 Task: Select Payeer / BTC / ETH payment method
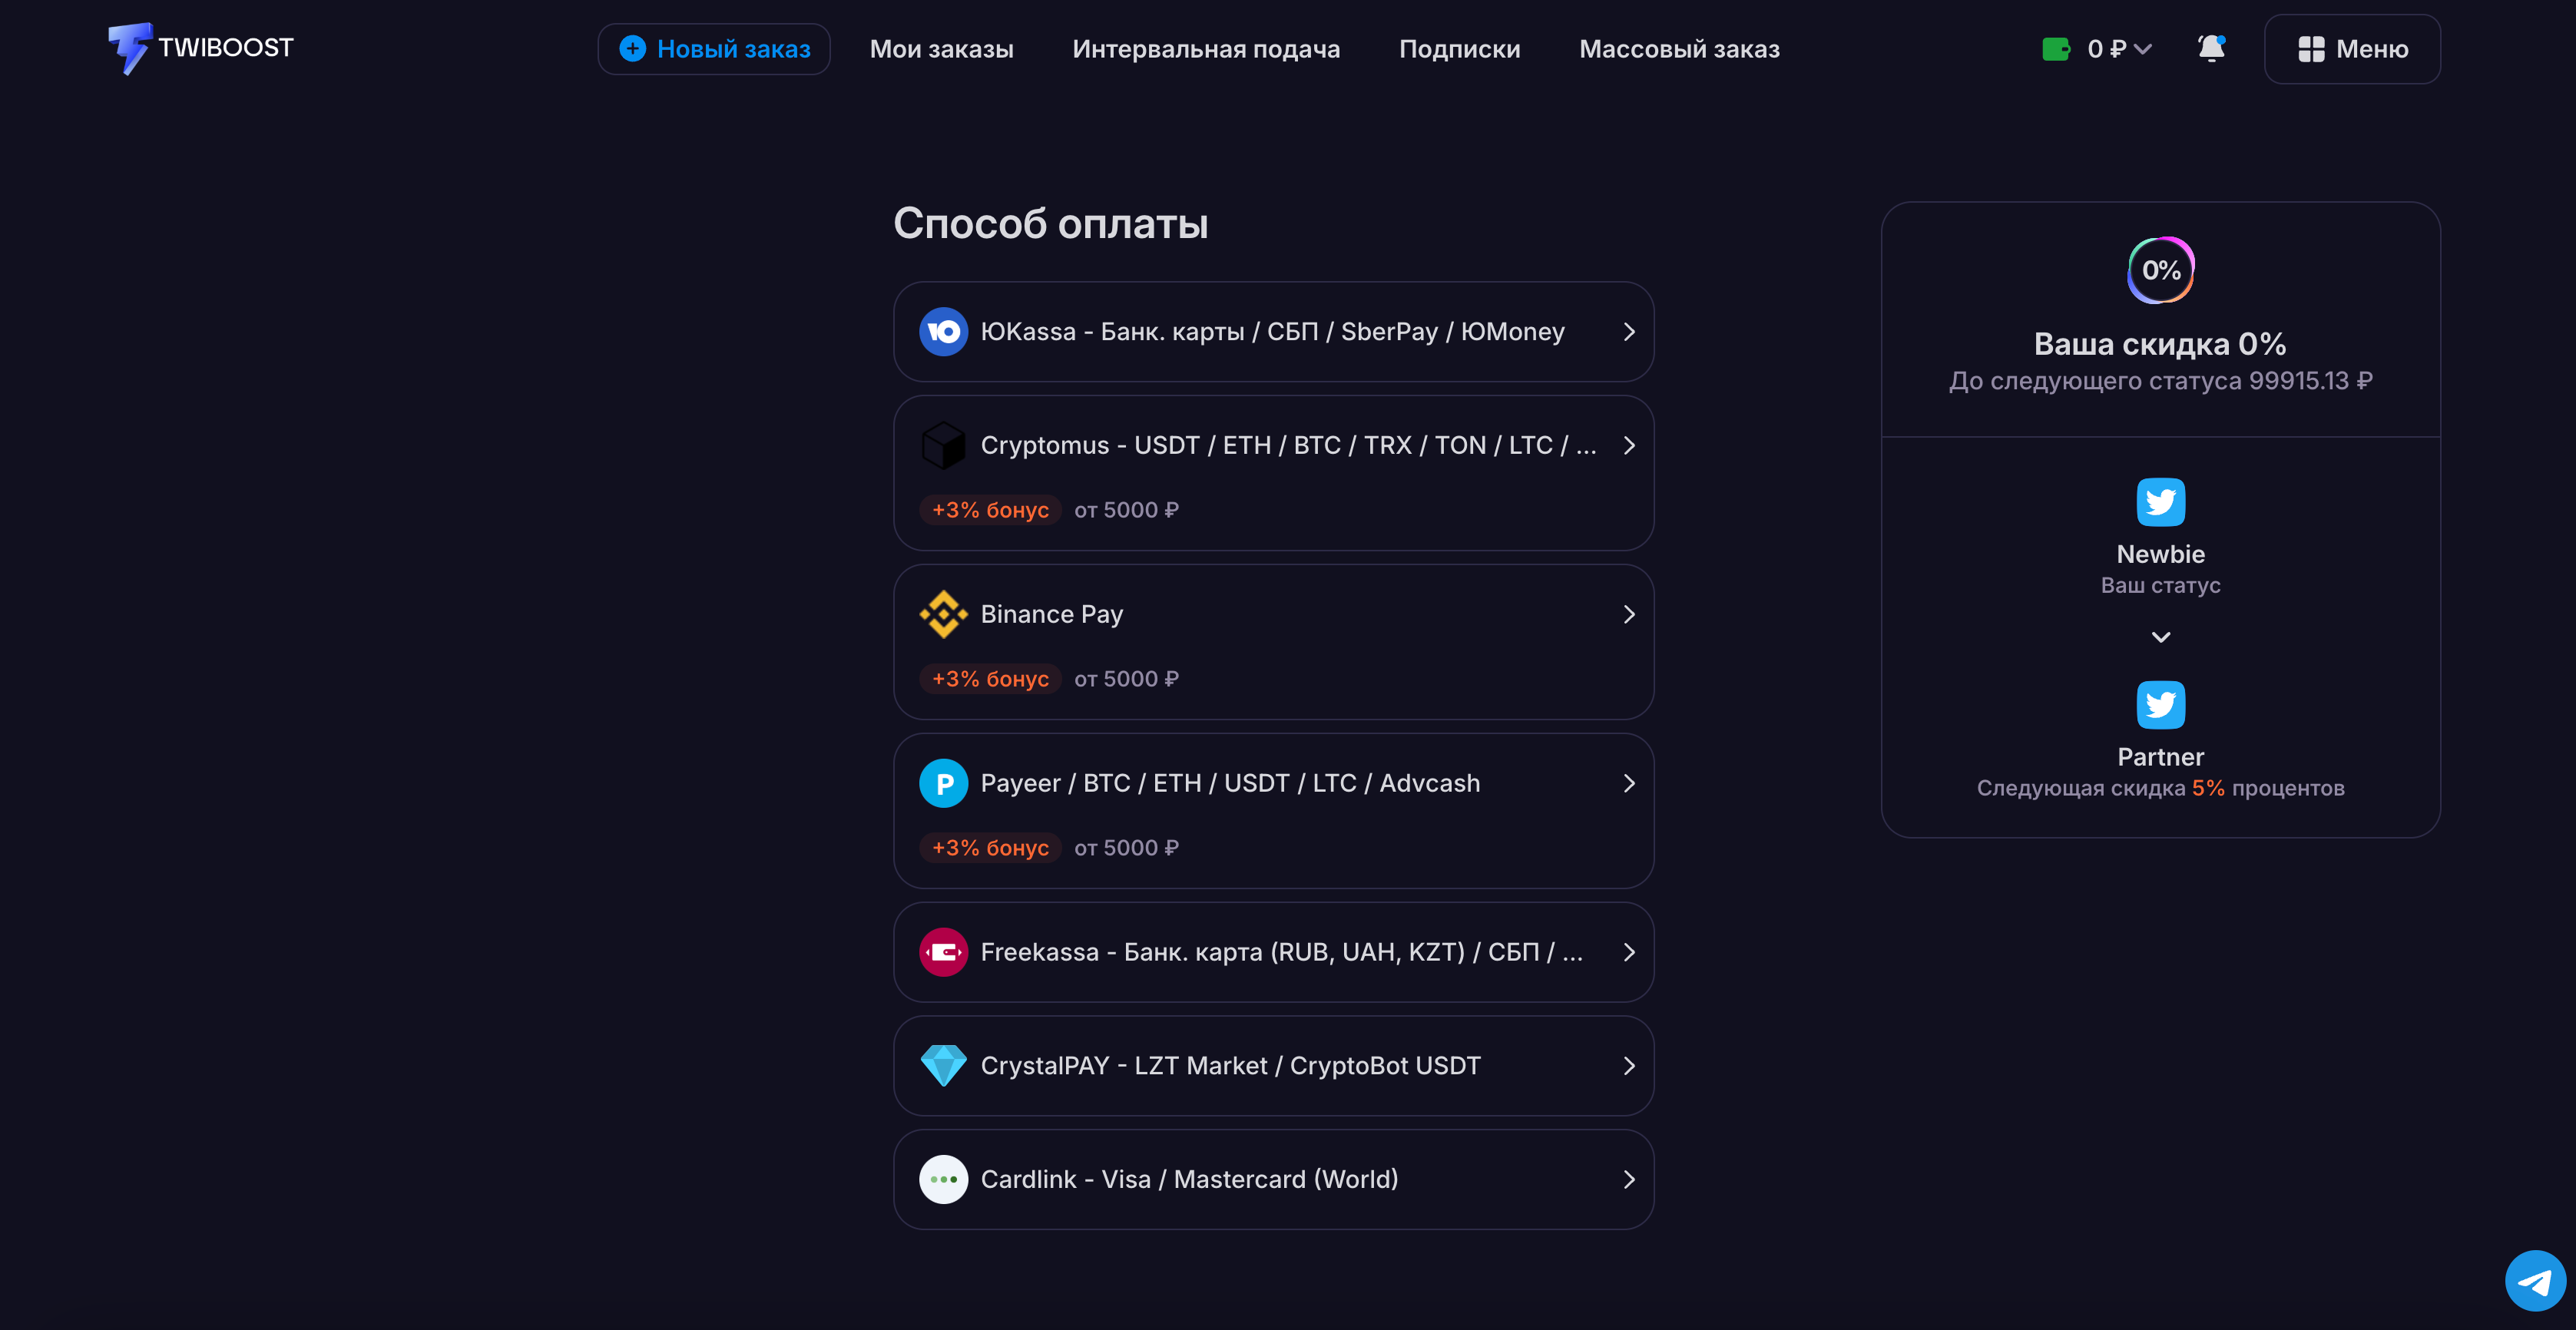(x=1273, y=811)
